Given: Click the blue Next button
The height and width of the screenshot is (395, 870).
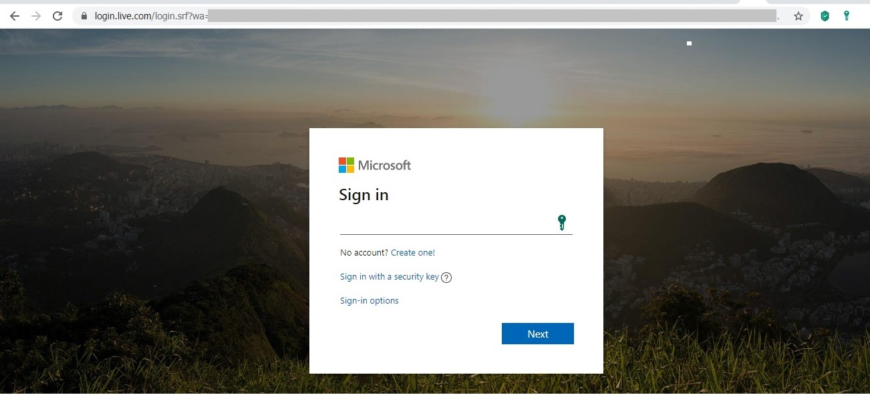Looking at the screenshot, I should tap(538, 334).
